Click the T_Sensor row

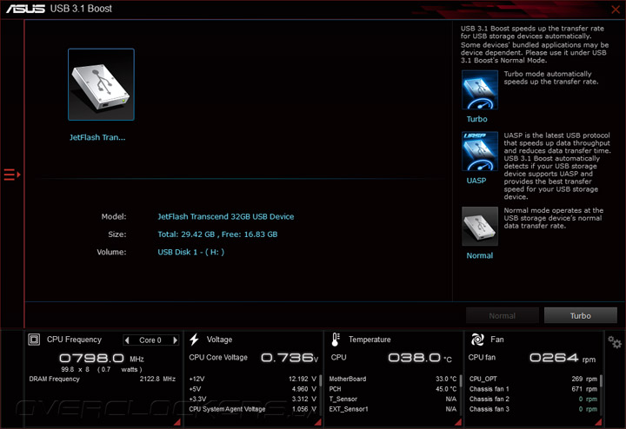pos(393,399)
